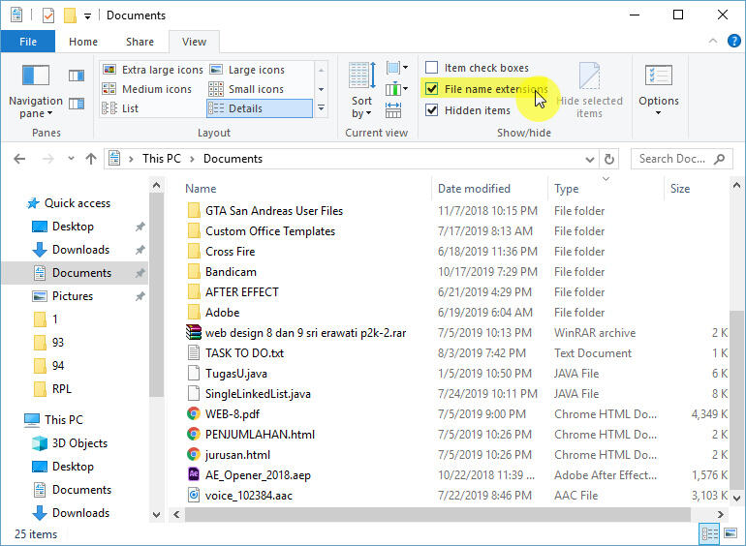The width and height of the screenshot is (746, 546).
Task: Select GTA San Andreas User Files folder
Action: click(x=274, y=211)
